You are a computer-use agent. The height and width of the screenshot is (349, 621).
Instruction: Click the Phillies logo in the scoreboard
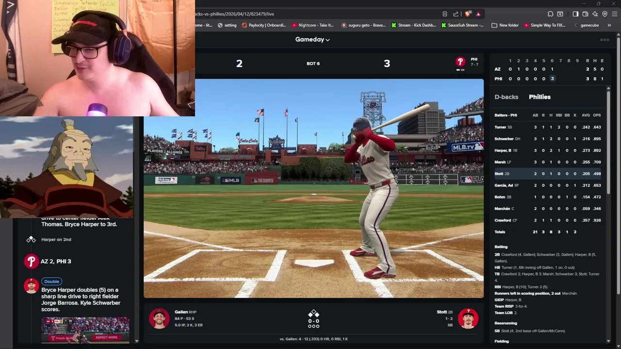point(460,62)
